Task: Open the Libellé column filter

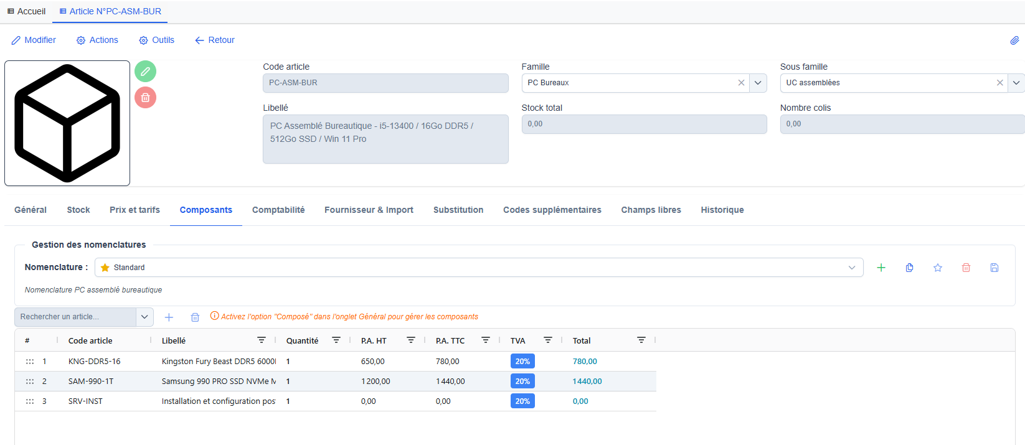Action: 262,340
